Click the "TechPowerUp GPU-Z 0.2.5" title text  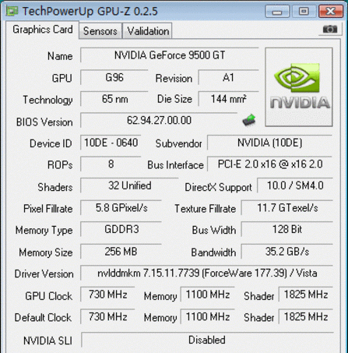(90, 11)
